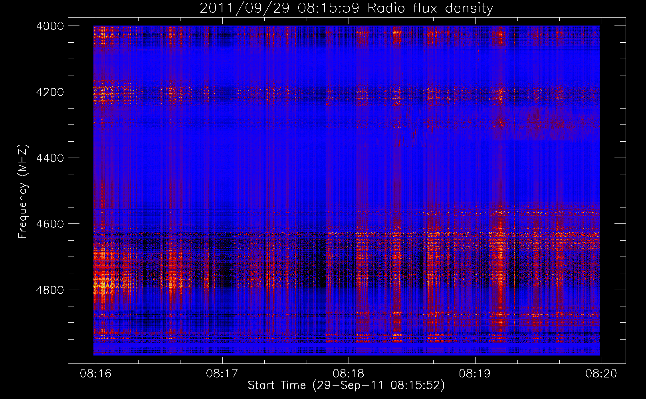Select the 4000 frequency axis label
646x399 pixels.
coord(50,26)
